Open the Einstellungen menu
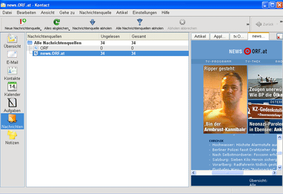The image size is (283, 194). [145, 13]
